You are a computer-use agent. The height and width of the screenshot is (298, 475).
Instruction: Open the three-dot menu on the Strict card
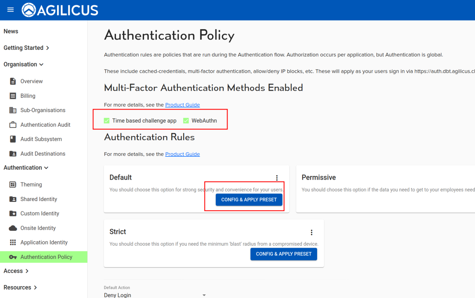tap(312, 232)
